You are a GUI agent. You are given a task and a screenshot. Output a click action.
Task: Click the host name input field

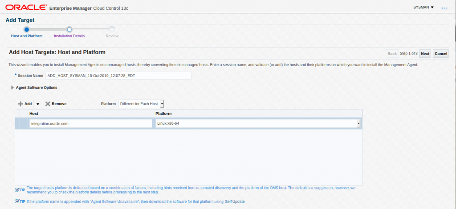tap(91, 124)
